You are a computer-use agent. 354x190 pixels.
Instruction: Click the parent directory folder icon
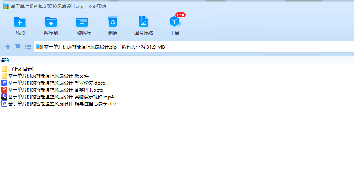point(4,69)
